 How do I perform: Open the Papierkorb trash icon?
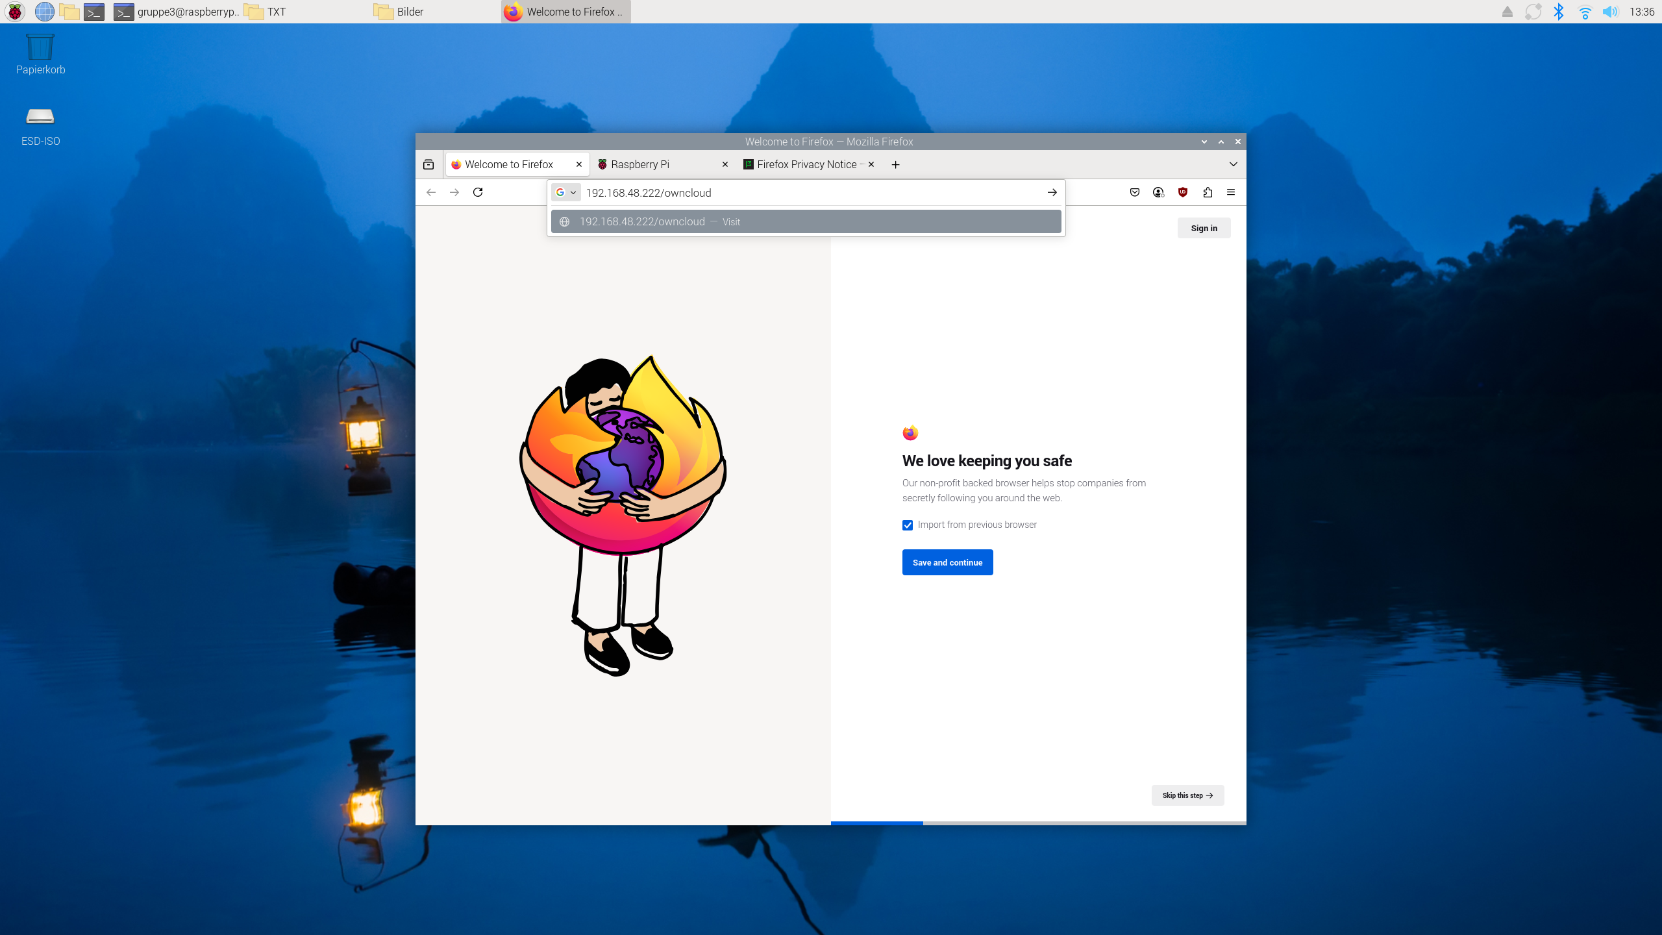[x=40, y=55]
